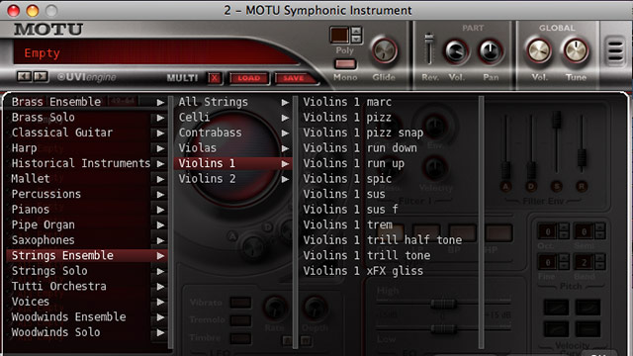Open the Violins 2 submenu

pyautogui.click(x=233, y=178)
